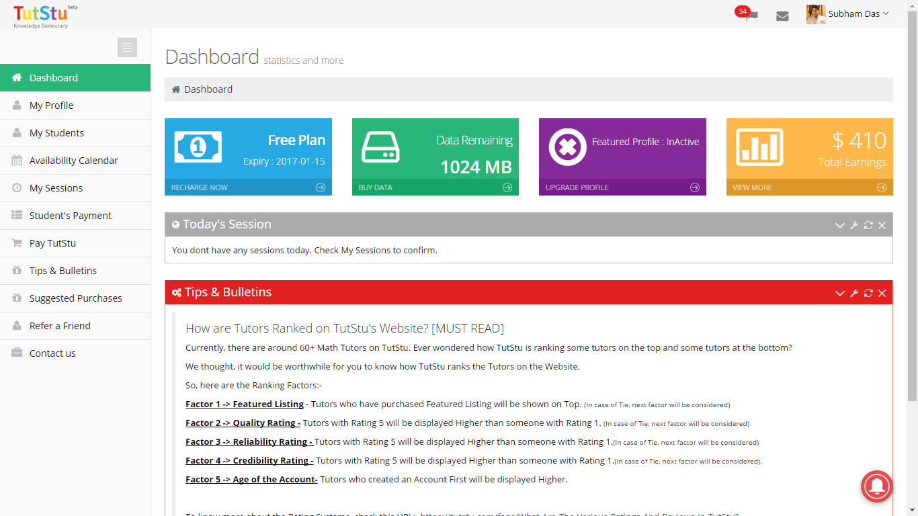Screen dimensions: 918x516
Task: Click 'Factor 4 -> Credibility Rating' text
Action: pos(249,461)
